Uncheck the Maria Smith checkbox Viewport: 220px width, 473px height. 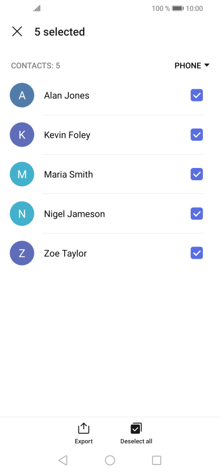[x=197, y=174]
